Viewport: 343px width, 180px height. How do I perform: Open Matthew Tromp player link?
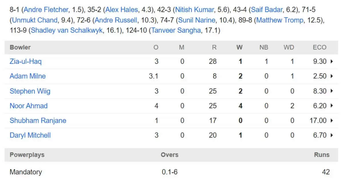(280, 20)
